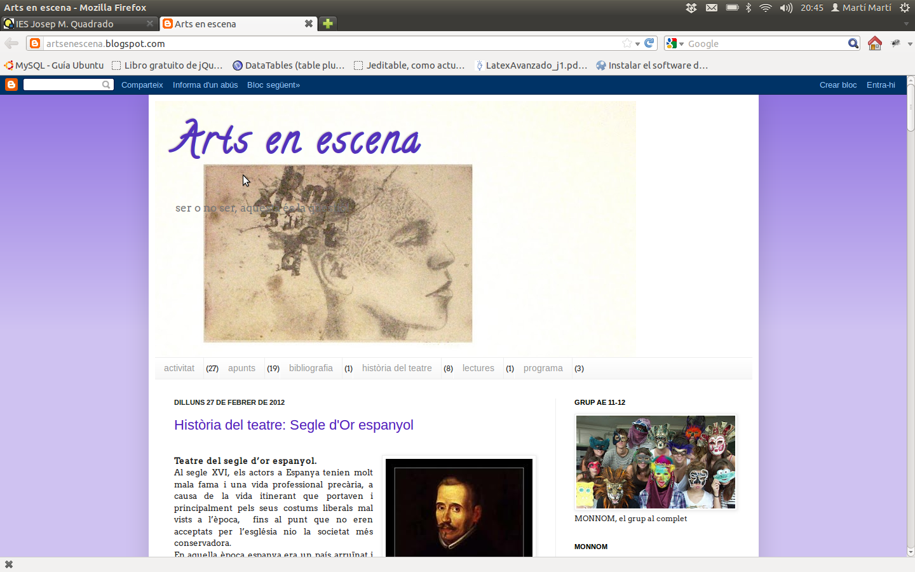Click the vertical page scrollbar
This screenshot has width=915, height=572.
[x=911, y=318]
